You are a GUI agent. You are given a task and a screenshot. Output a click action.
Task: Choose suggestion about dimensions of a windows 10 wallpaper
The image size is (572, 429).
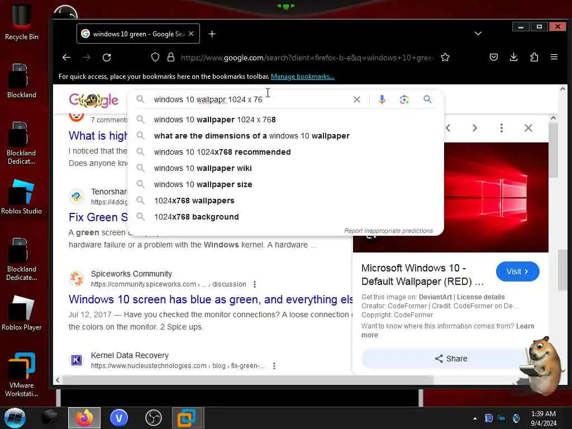point(285,136)
